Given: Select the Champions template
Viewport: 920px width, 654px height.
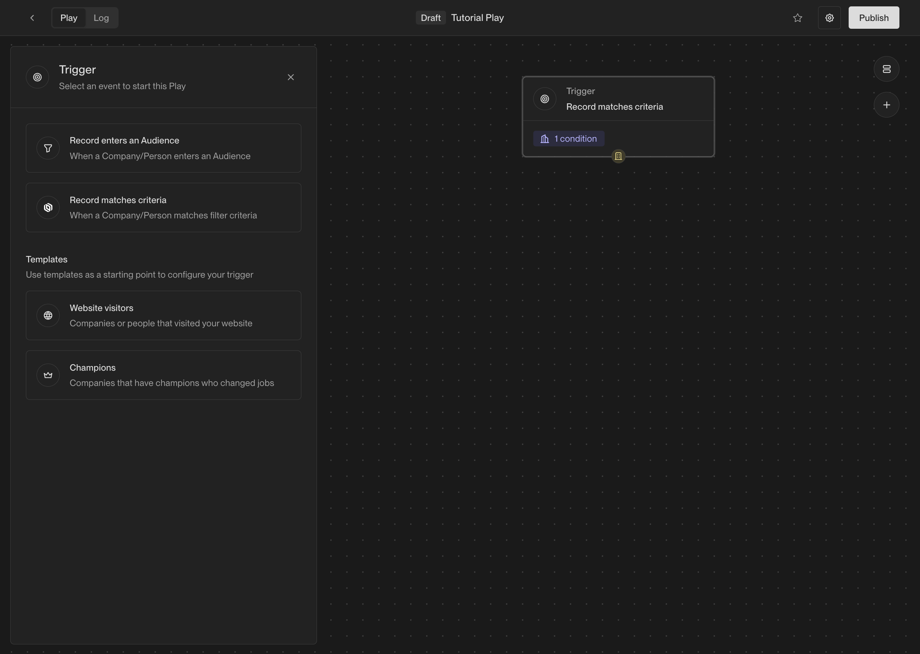Looking at the screenshot, I should [164, 375].
